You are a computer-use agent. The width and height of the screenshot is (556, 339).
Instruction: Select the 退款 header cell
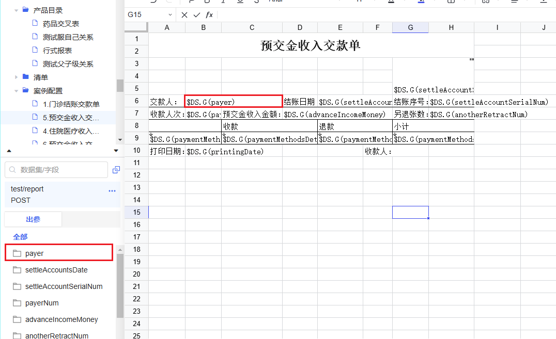pyautogui.click(x=355, y=126)
